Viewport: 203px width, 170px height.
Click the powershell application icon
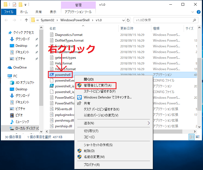click(x=52, y=75)
